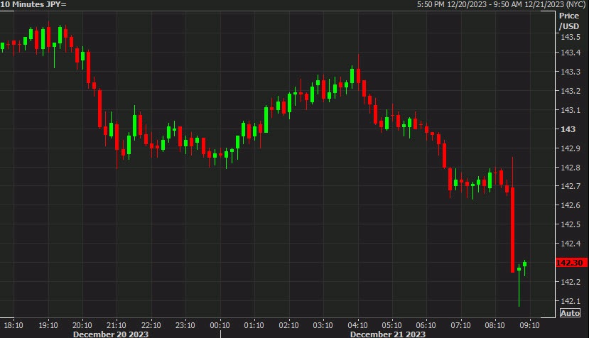
Task: Click the bold 143 price level
Action: pyautogui.click(x=568, y=130)
